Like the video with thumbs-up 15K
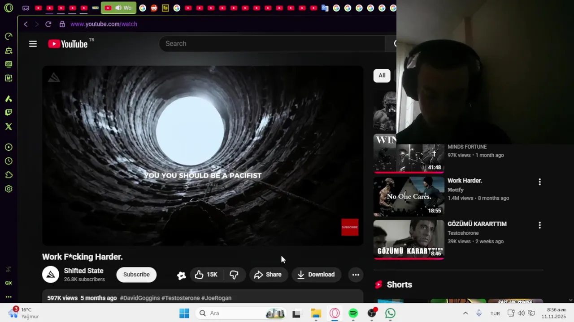 click(206, 275)
